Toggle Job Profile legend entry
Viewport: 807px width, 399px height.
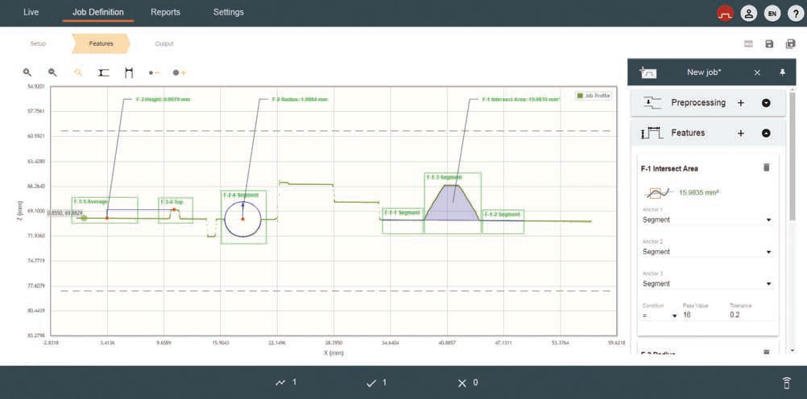click(x=594, y=96)
